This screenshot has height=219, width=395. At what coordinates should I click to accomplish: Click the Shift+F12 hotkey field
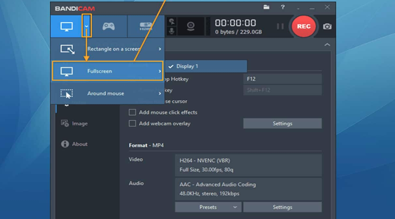click(283, 90)
